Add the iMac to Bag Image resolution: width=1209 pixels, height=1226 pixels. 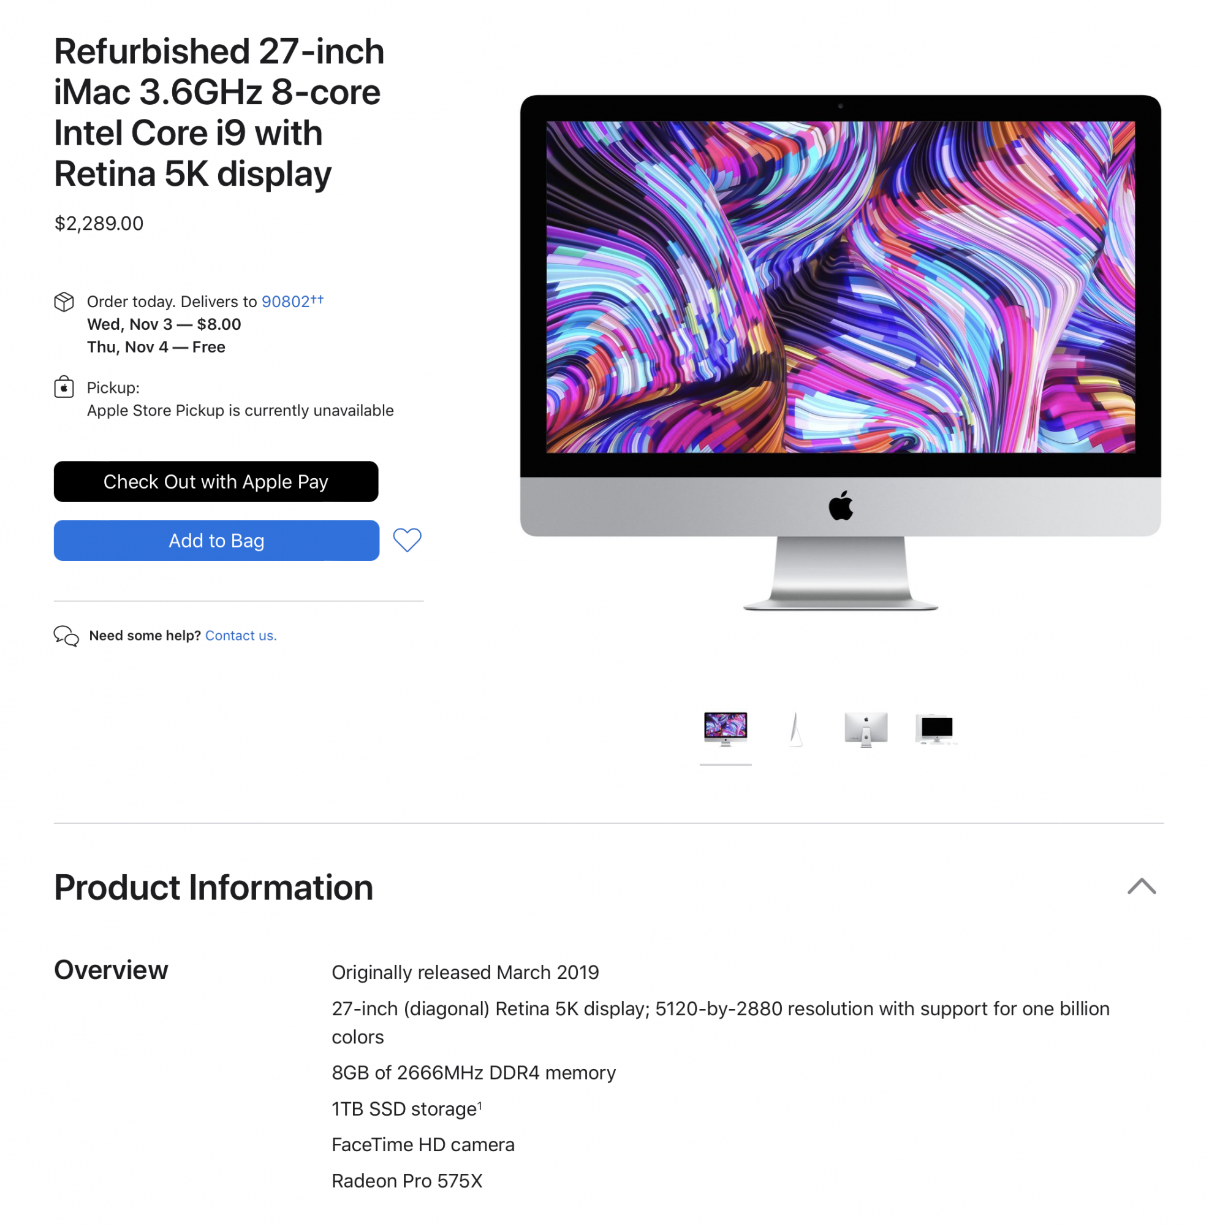tap(216, 540)
